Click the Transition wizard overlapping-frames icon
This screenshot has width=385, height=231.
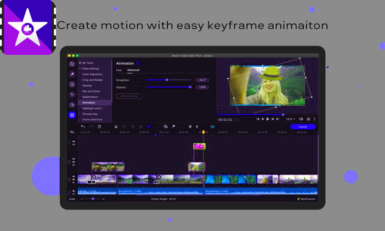(166, 127)
